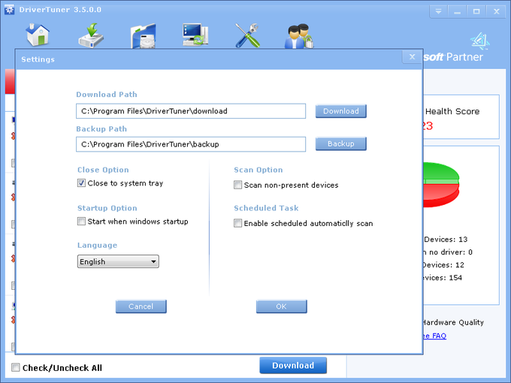Image resolution: width=511 pixels, height=383 pixels.
Task: Confirm settings with OK button
Action: coord(282,306)
